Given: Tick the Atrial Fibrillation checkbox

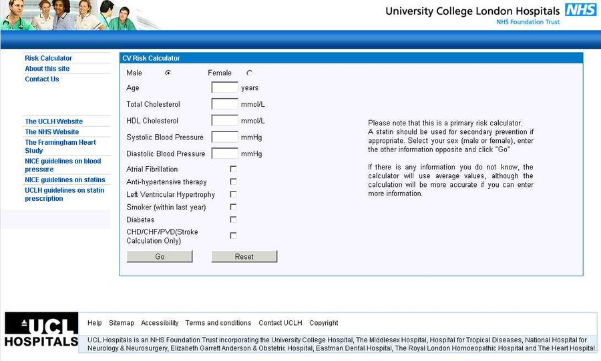Looking at the screenshot, I should click(x=233, y=169).
